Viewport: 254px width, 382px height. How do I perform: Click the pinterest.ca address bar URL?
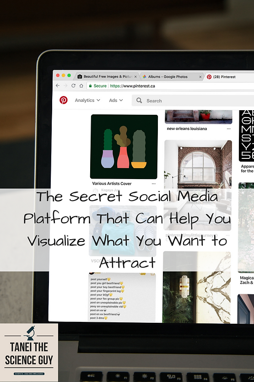[x=132, y=86]
